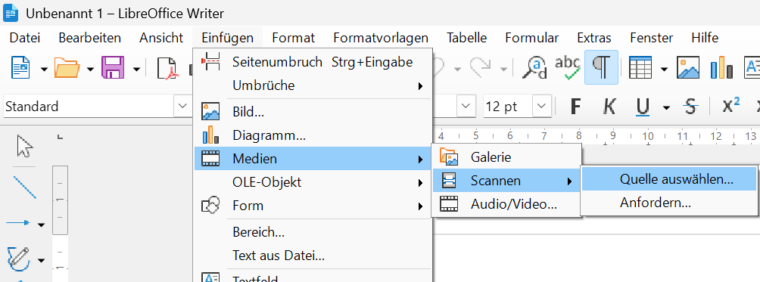This screenshot has height=282, width=760.
Task: Pick the arrow Select tool in sidebar
Action: pos(24,147)
